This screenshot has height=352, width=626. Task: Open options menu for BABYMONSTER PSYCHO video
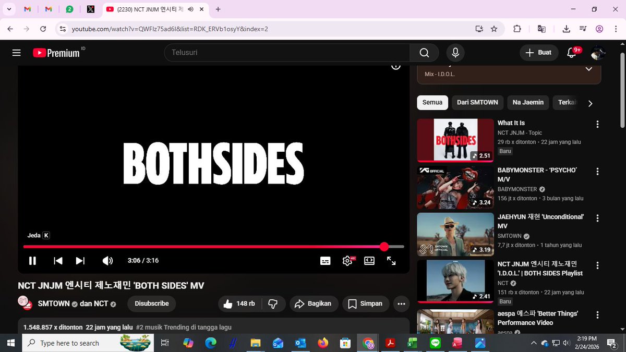(x=598, y=171)
